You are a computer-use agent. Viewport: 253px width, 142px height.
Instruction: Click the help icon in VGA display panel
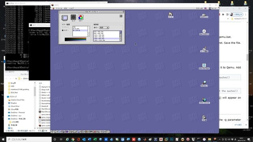121,16
